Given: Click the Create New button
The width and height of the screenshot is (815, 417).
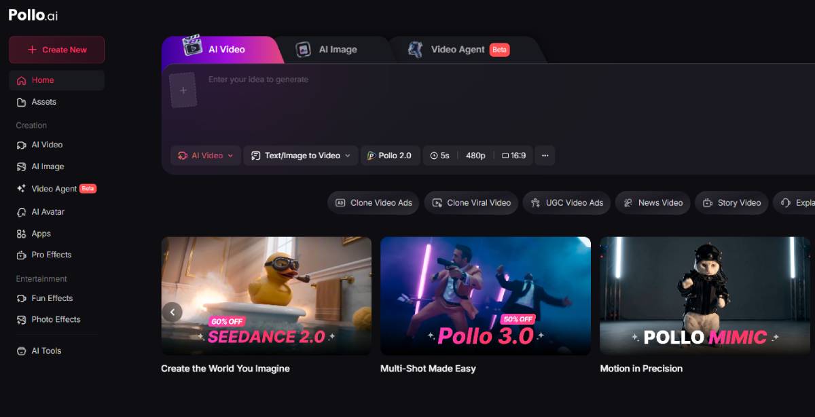Looking at the screenshot, I should coord(57,50).
